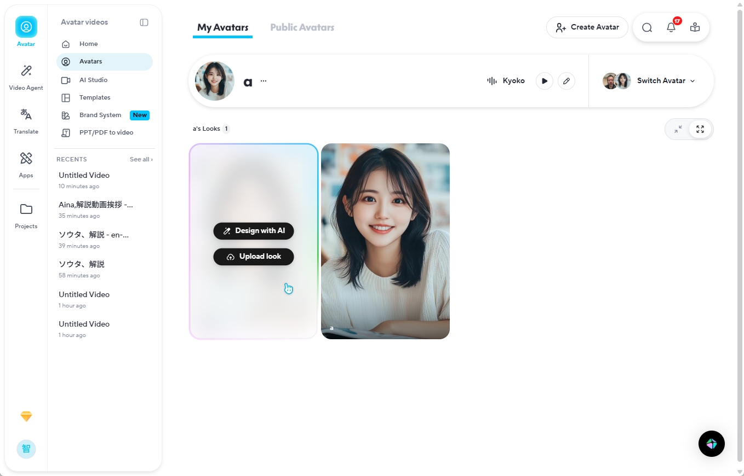Open PPT/PDF to video converter
The image size is (744, 476).
(106, 132)
